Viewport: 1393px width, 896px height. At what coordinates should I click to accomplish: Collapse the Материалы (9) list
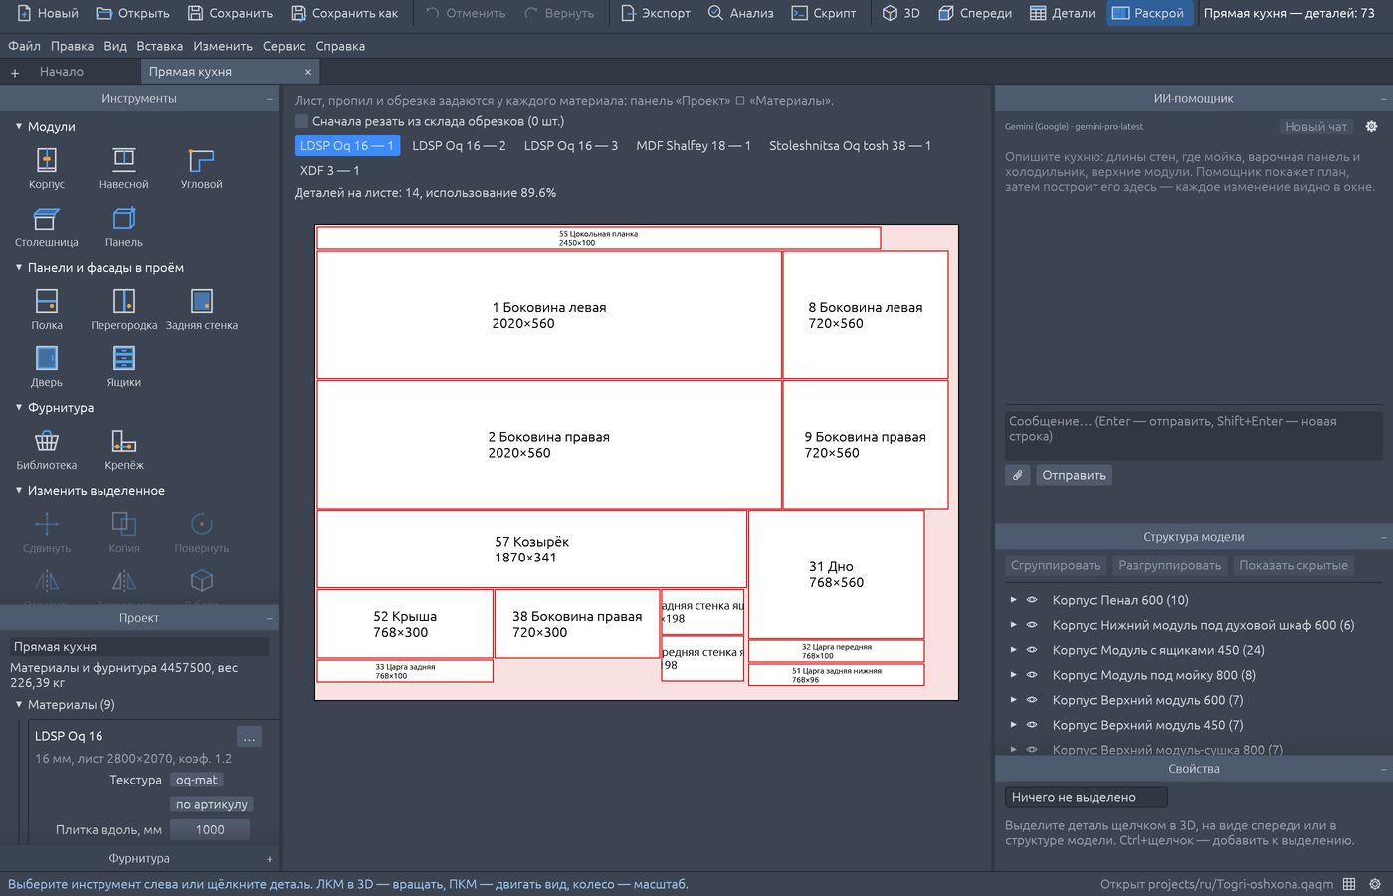click(19, 705)
